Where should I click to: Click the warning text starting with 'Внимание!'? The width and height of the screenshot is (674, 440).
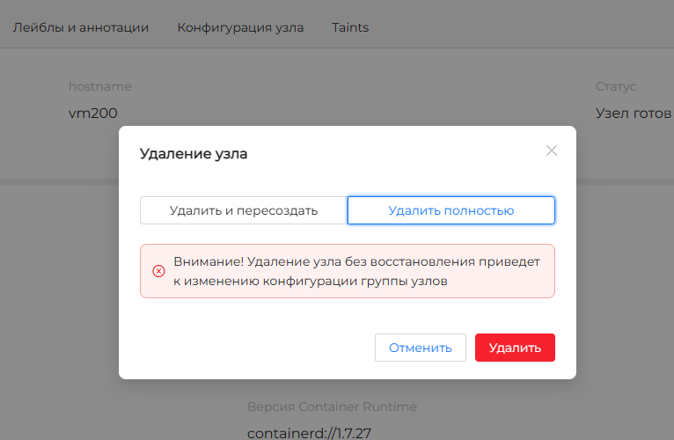click(356, 261)
